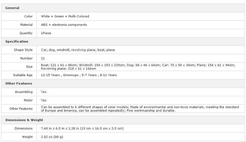Select the Assembling row label
The width and height of the screenshot is (246, 142).
coord(24,92)
